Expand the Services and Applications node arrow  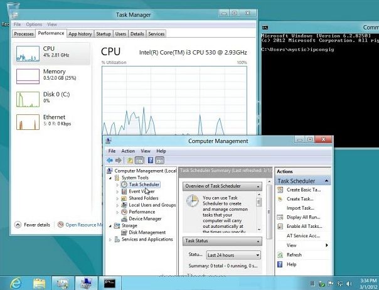[x=110, y=239]
